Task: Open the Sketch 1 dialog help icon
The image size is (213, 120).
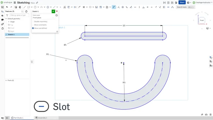Action: click(x=57, y=31)
